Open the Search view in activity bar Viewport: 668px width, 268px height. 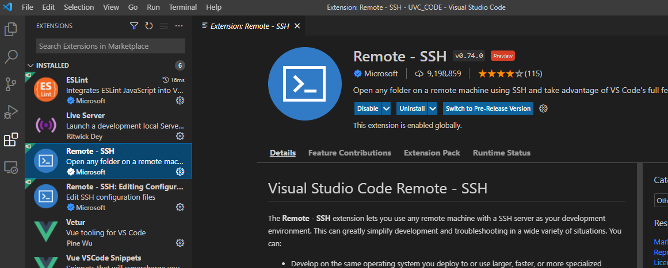coord(11,57)
